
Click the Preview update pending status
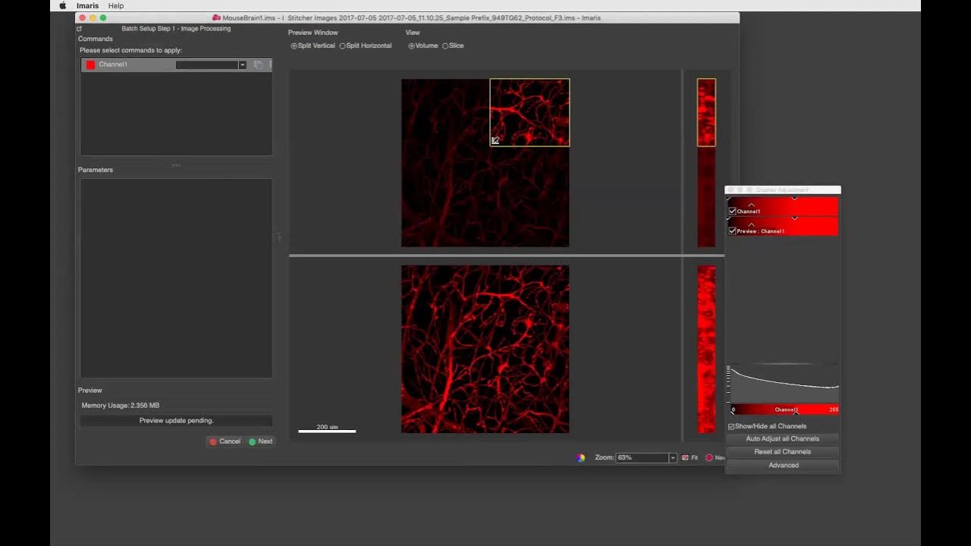pos(176,421)
